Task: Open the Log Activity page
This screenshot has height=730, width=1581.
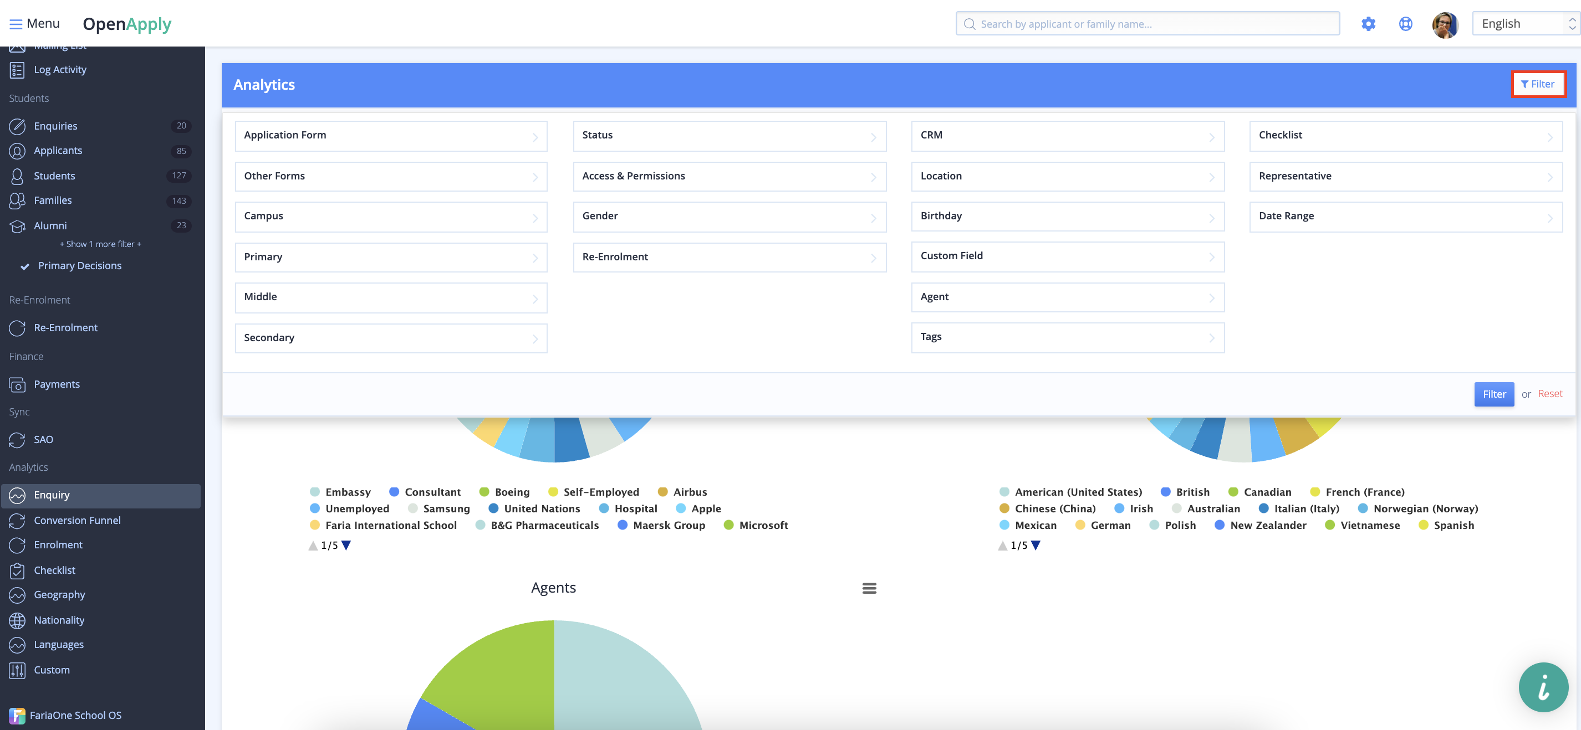Action: coord(60,70)
